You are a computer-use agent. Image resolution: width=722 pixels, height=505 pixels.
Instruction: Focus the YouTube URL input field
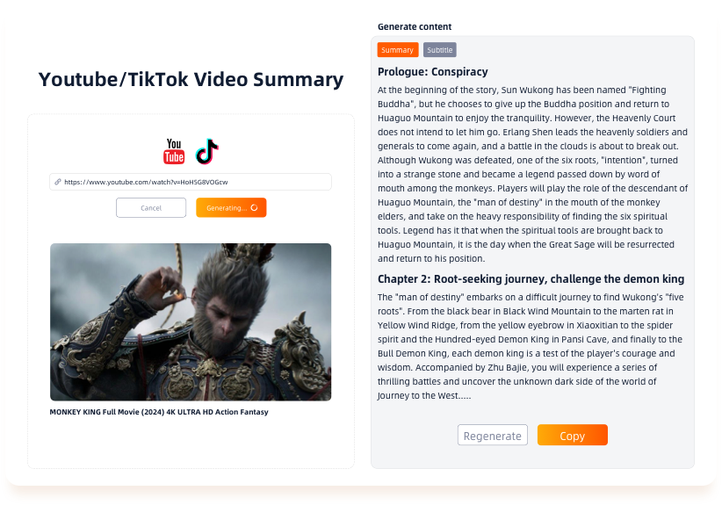tap(191, 182)
